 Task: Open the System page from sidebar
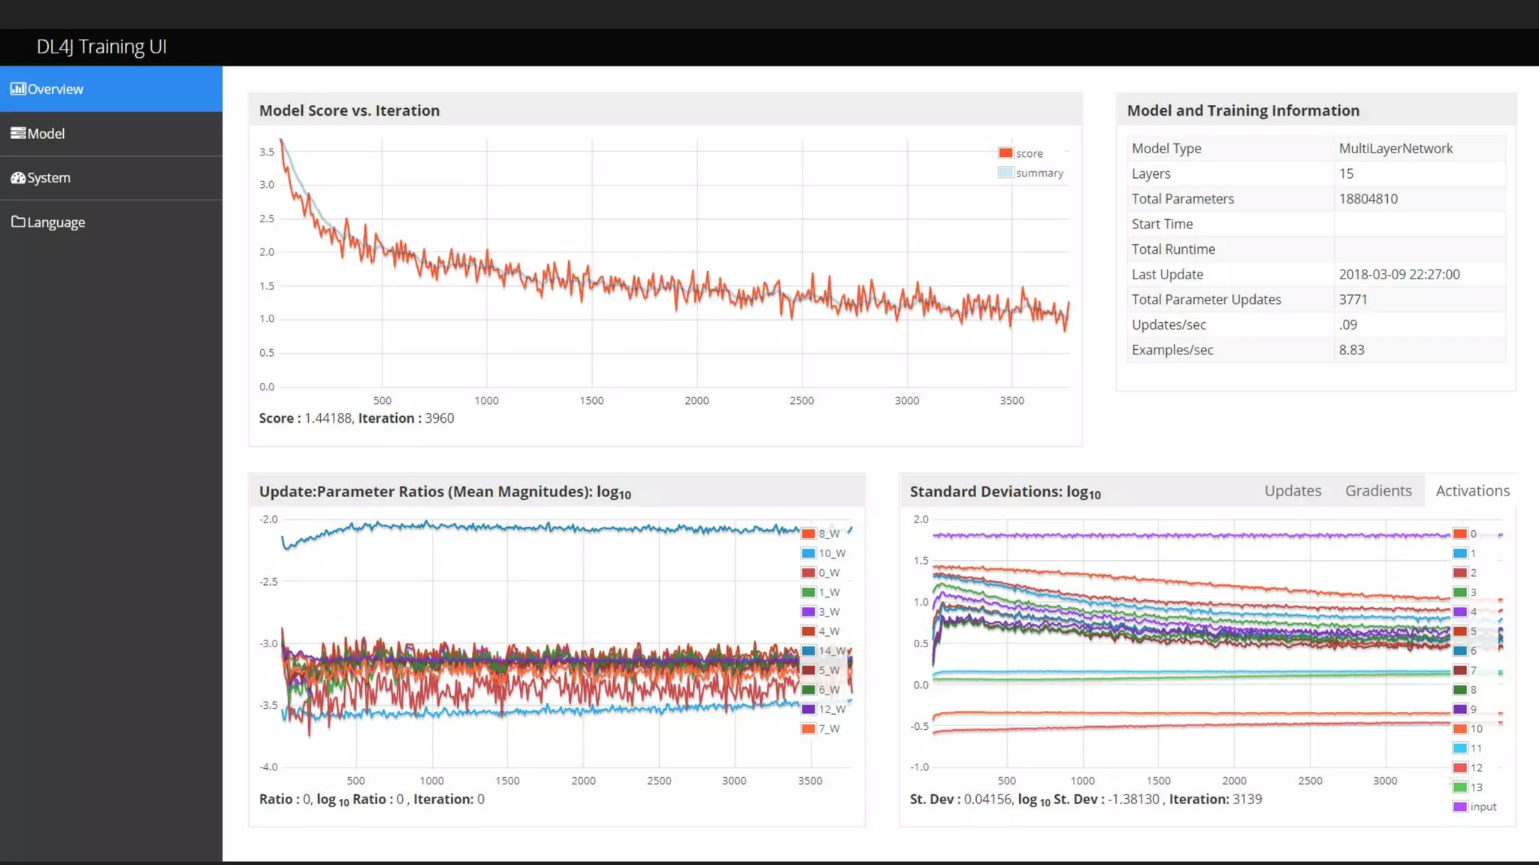click(x=49, y=178)
